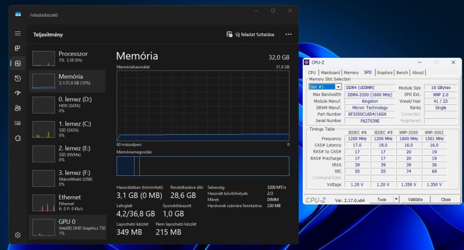Open the Services icon in sidebar
The image size is (464, 250).
pos(18,138)
